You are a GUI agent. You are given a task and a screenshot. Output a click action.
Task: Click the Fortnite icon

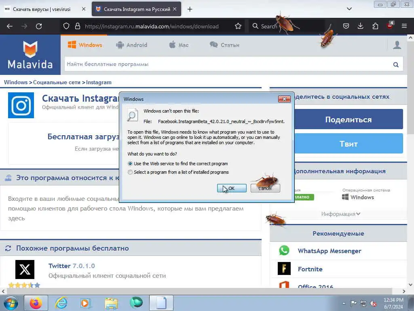(x=284, y=269)
